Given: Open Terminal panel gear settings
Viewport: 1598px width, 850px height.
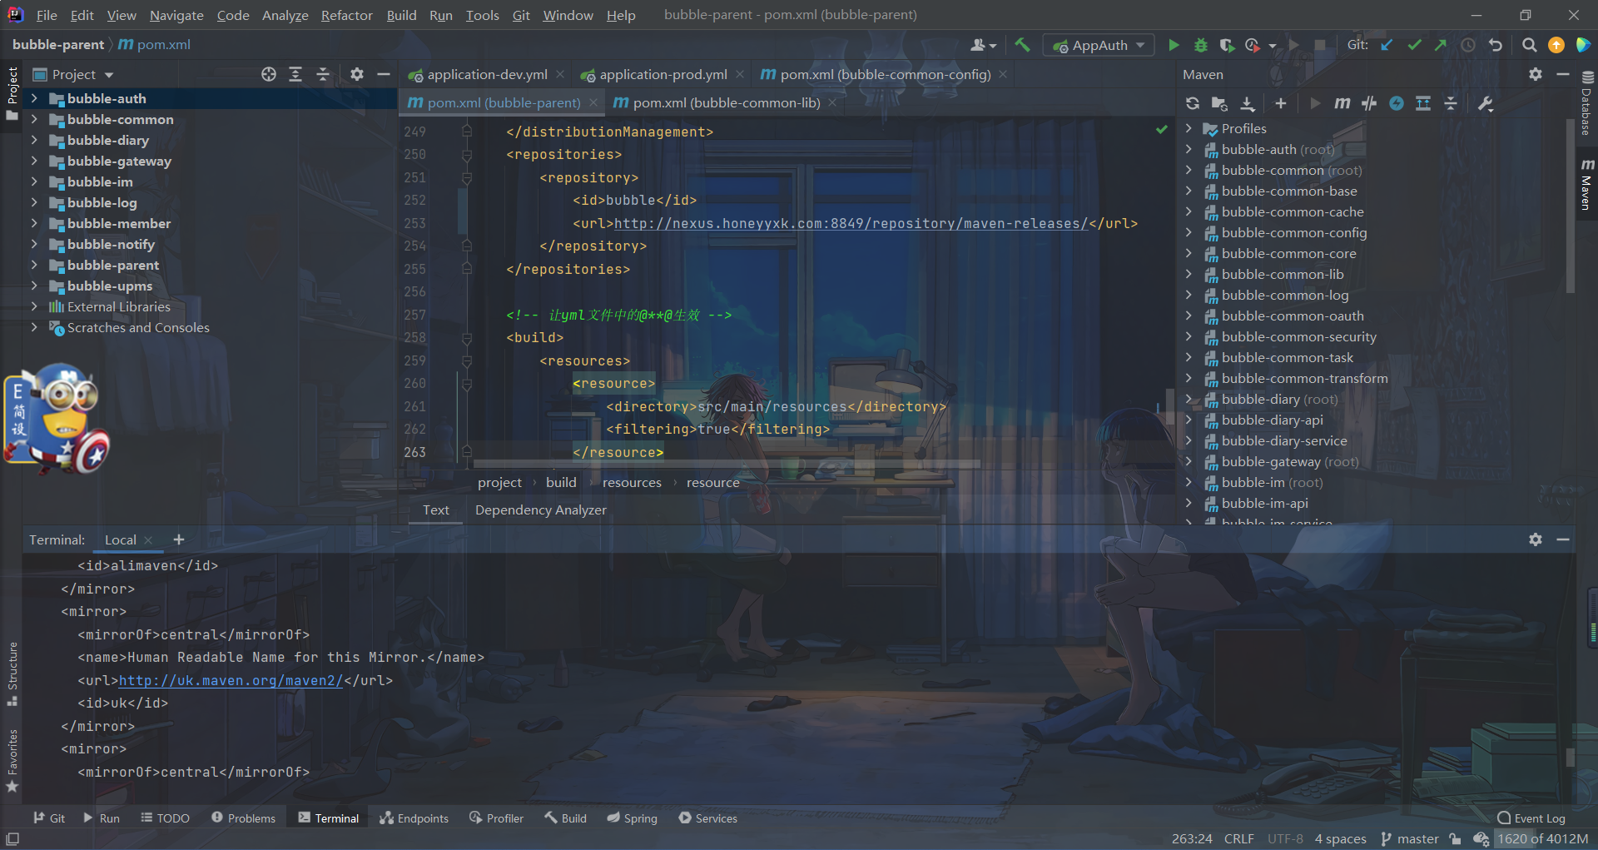Looking at the screenshot, I should pos(1536,539).
